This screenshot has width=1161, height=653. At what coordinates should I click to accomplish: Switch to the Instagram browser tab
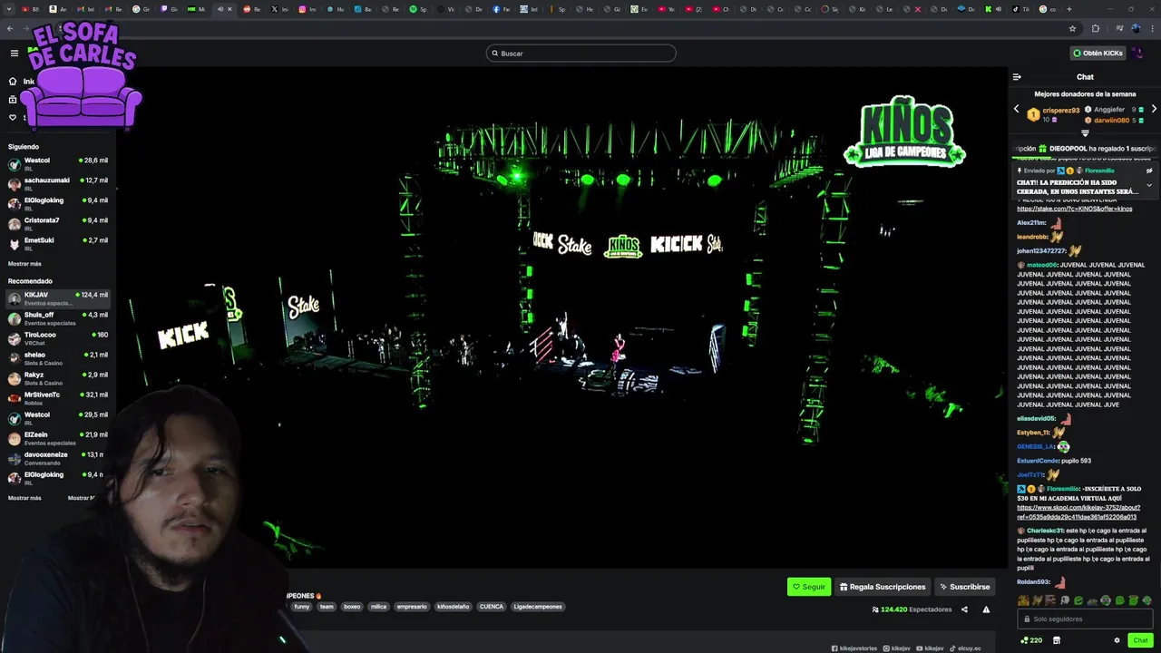coord(308,9)
